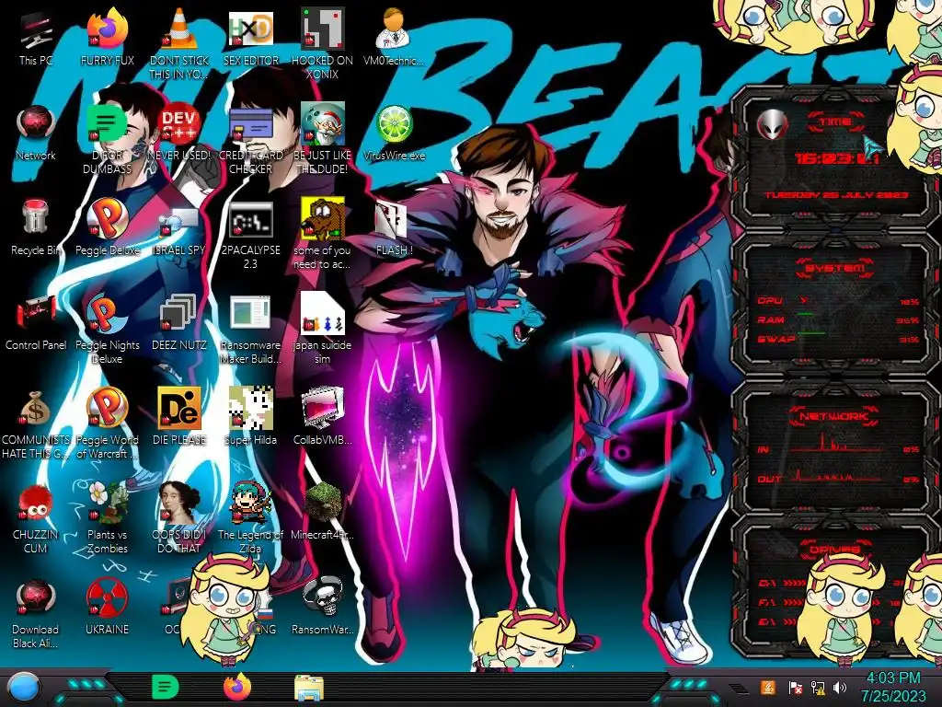Click the Alienware head widget logo

click(772, 125)
